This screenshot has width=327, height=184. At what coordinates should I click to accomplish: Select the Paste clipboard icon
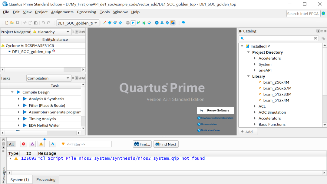click(36, 23)
